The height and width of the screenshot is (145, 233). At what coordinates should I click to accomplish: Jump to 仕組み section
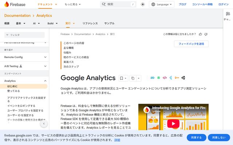[x=67, y=53]
